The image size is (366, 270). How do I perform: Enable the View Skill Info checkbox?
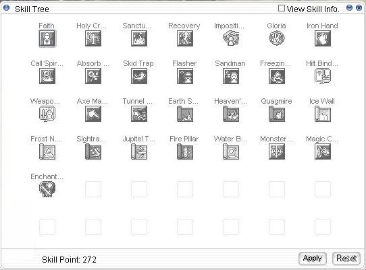click(x=282, y=8)
